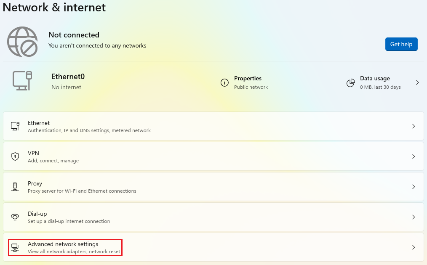This screenshot has height=265, width=427.
Task: Click the Data usage pie chart icon
Action: point(351,82)
